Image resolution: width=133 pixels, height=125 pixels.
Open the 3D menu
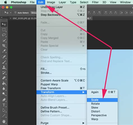(x=104, y=2)
